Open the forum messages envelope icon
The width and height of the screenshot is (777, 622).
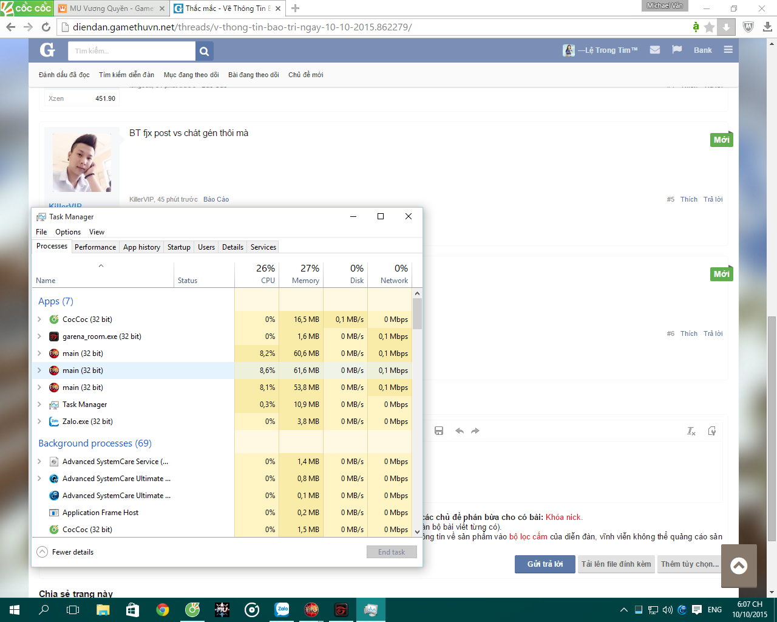point(654,50)
